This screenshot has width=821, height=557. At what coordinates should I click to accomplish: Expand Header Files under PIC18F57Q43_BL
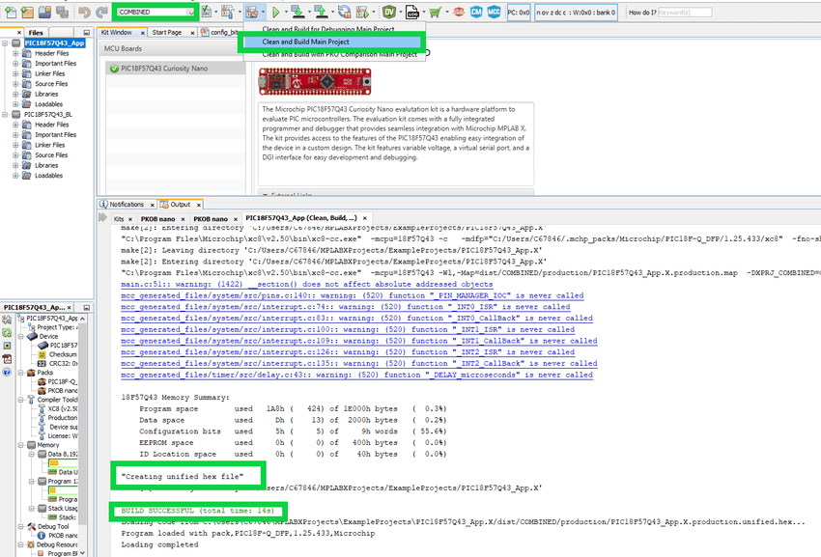pyautogui.click(x=15, y=125)
